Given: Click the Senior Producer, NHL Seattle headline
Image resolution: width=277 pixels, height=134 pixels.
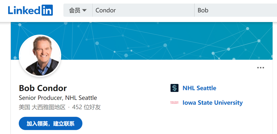Looking at the screenshot, I should point(58,98).
